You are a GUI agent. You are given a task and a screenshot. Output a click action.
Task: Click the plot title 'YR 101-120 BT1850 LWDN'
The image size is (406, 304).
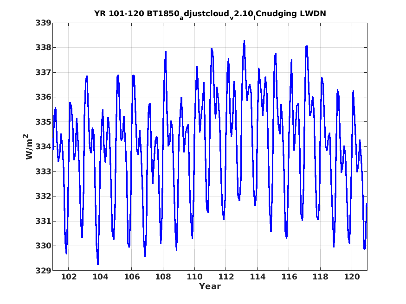point(210,14)
